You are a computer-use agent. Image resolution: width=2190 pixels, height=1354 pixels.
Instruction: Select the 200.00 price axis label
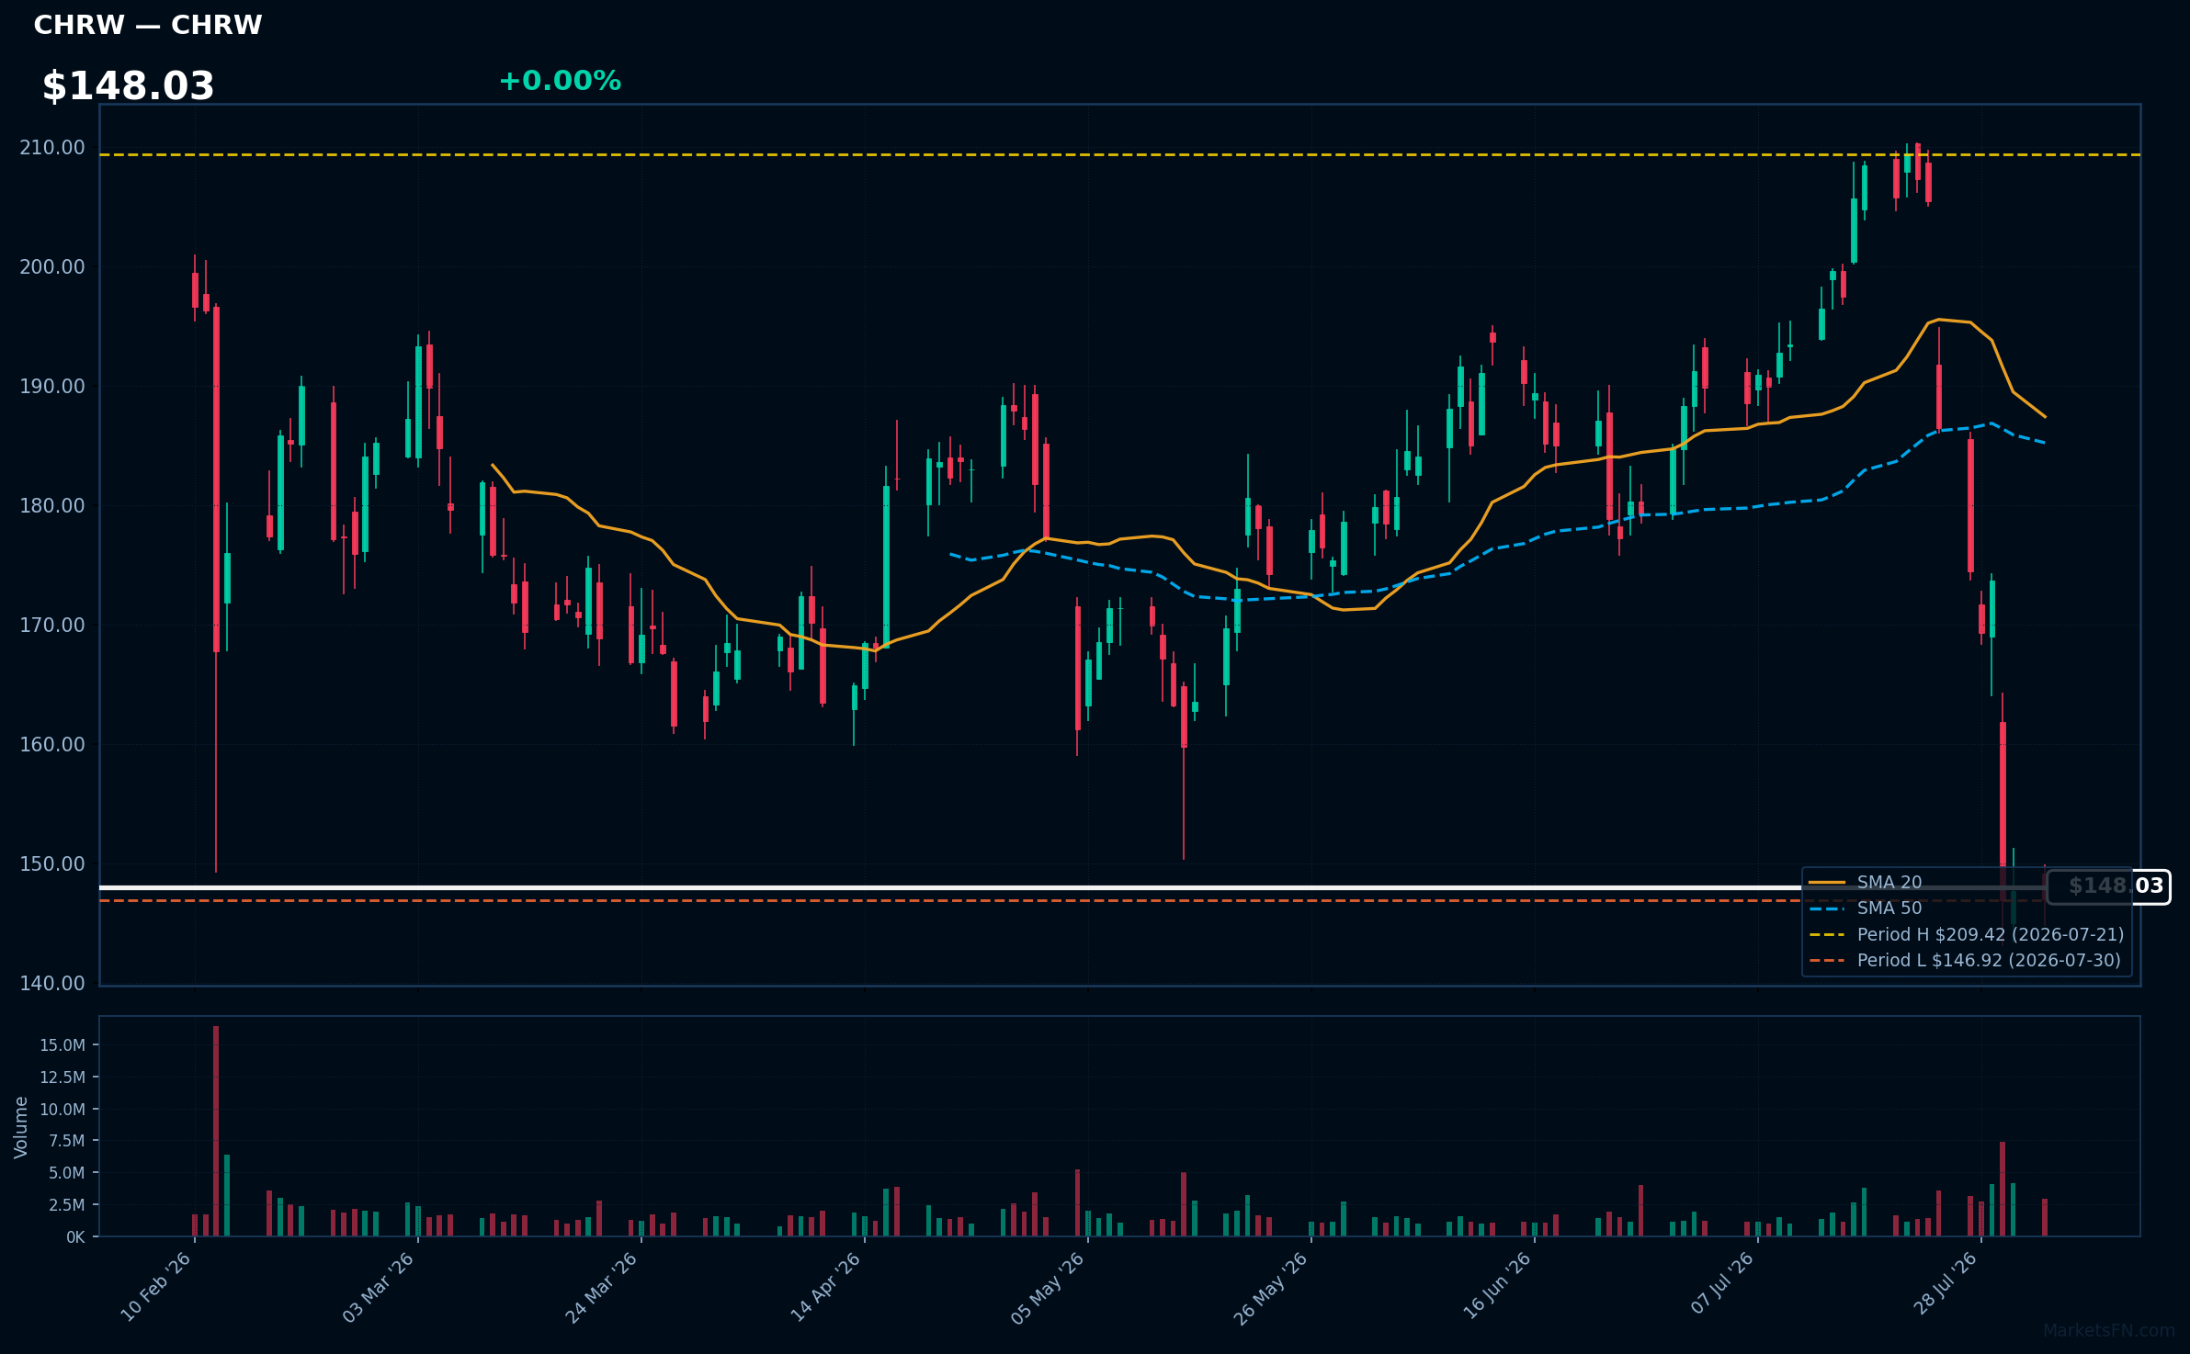click(x=52, y=267)
